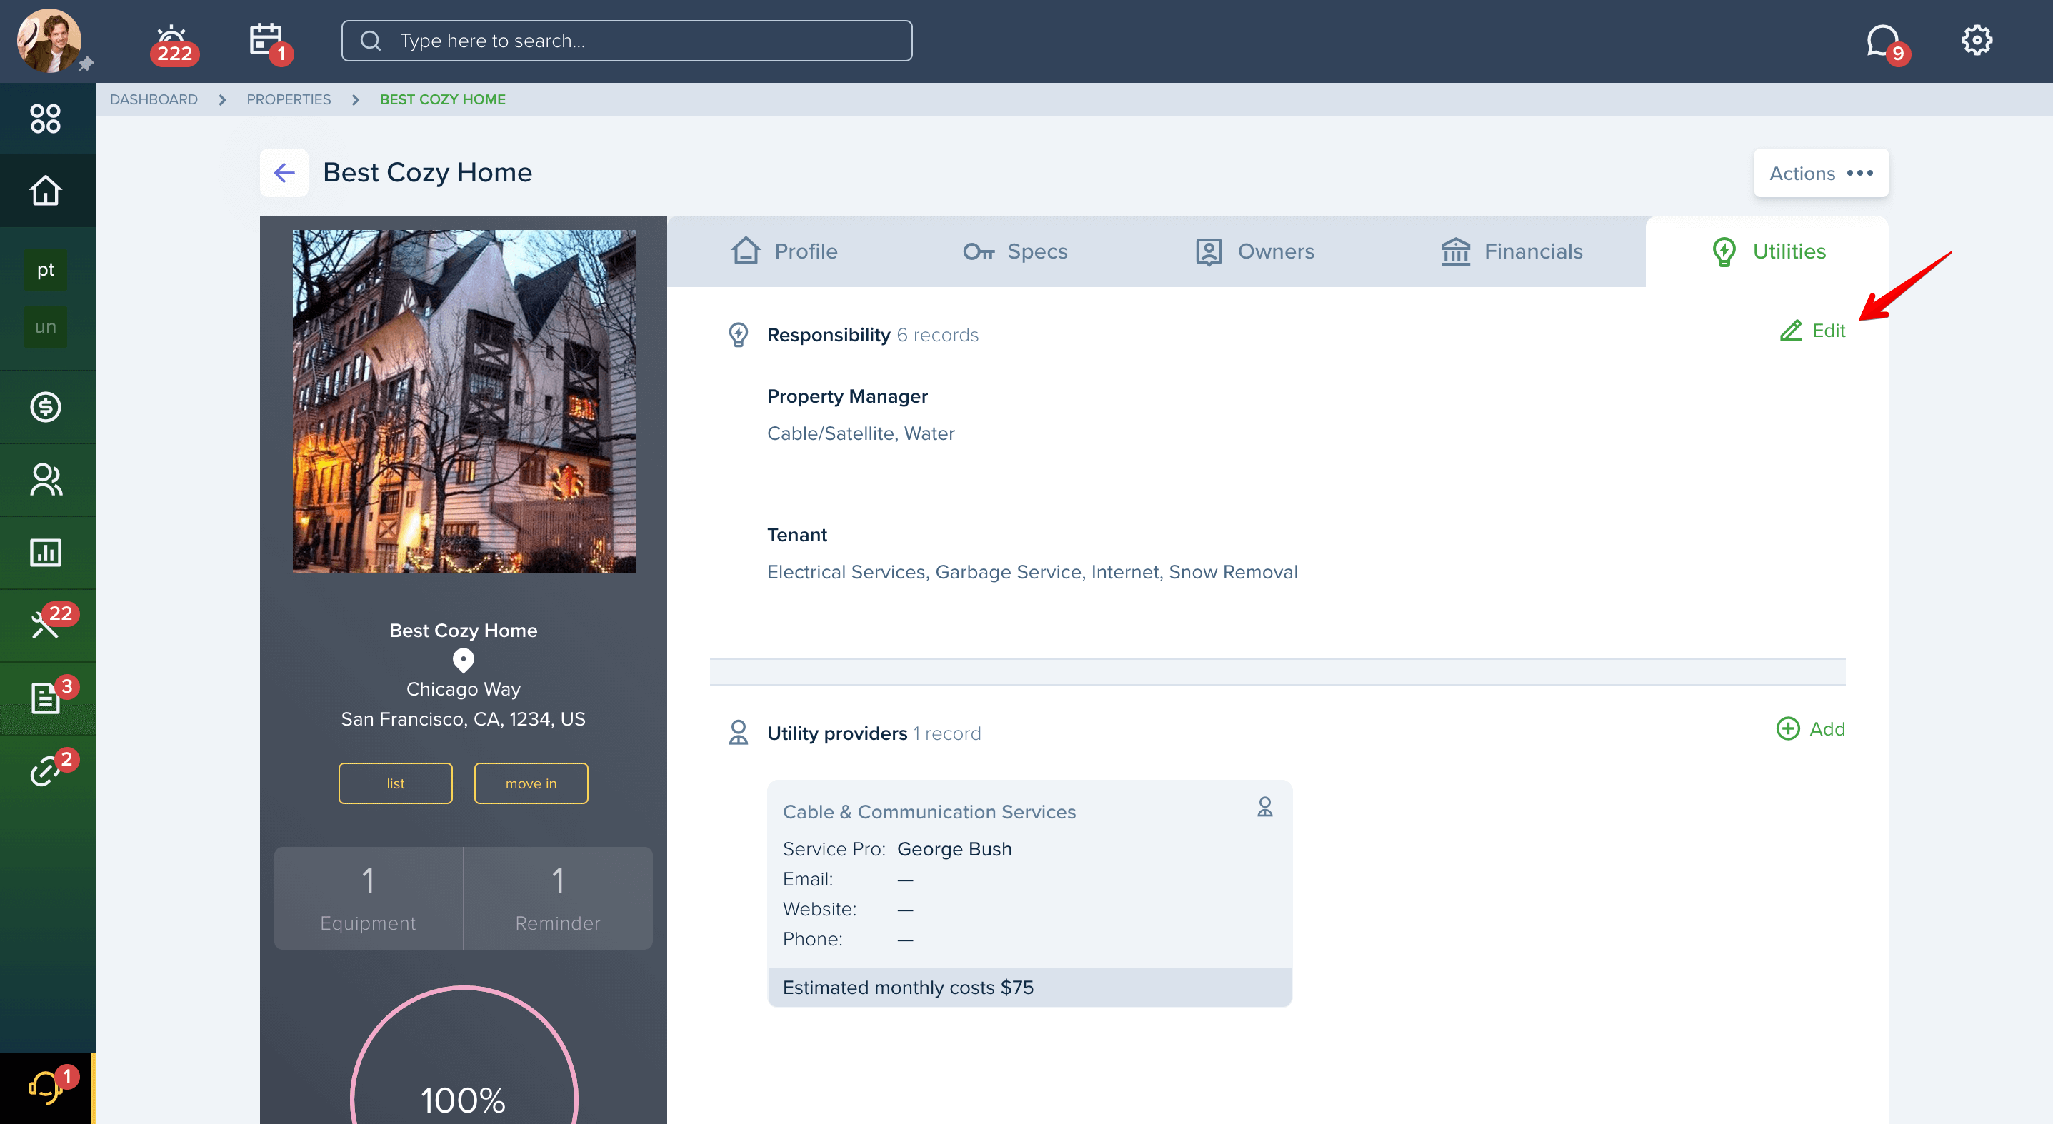The width and height of the screenshot is (2053, 1124).
Task: Click the 'move in' button
Action: coord(531,784)
